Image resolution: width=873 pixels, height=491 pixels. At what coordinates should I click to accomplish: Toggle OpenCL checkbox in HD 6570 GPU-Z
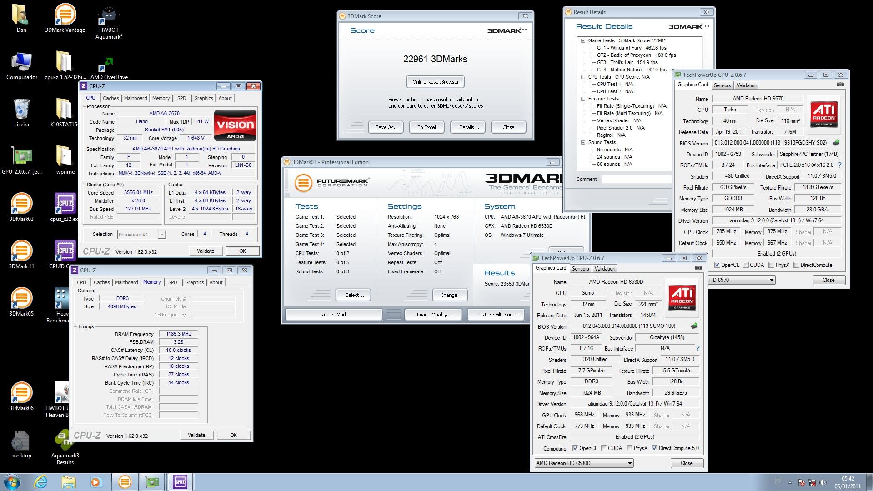coord(717,265)
